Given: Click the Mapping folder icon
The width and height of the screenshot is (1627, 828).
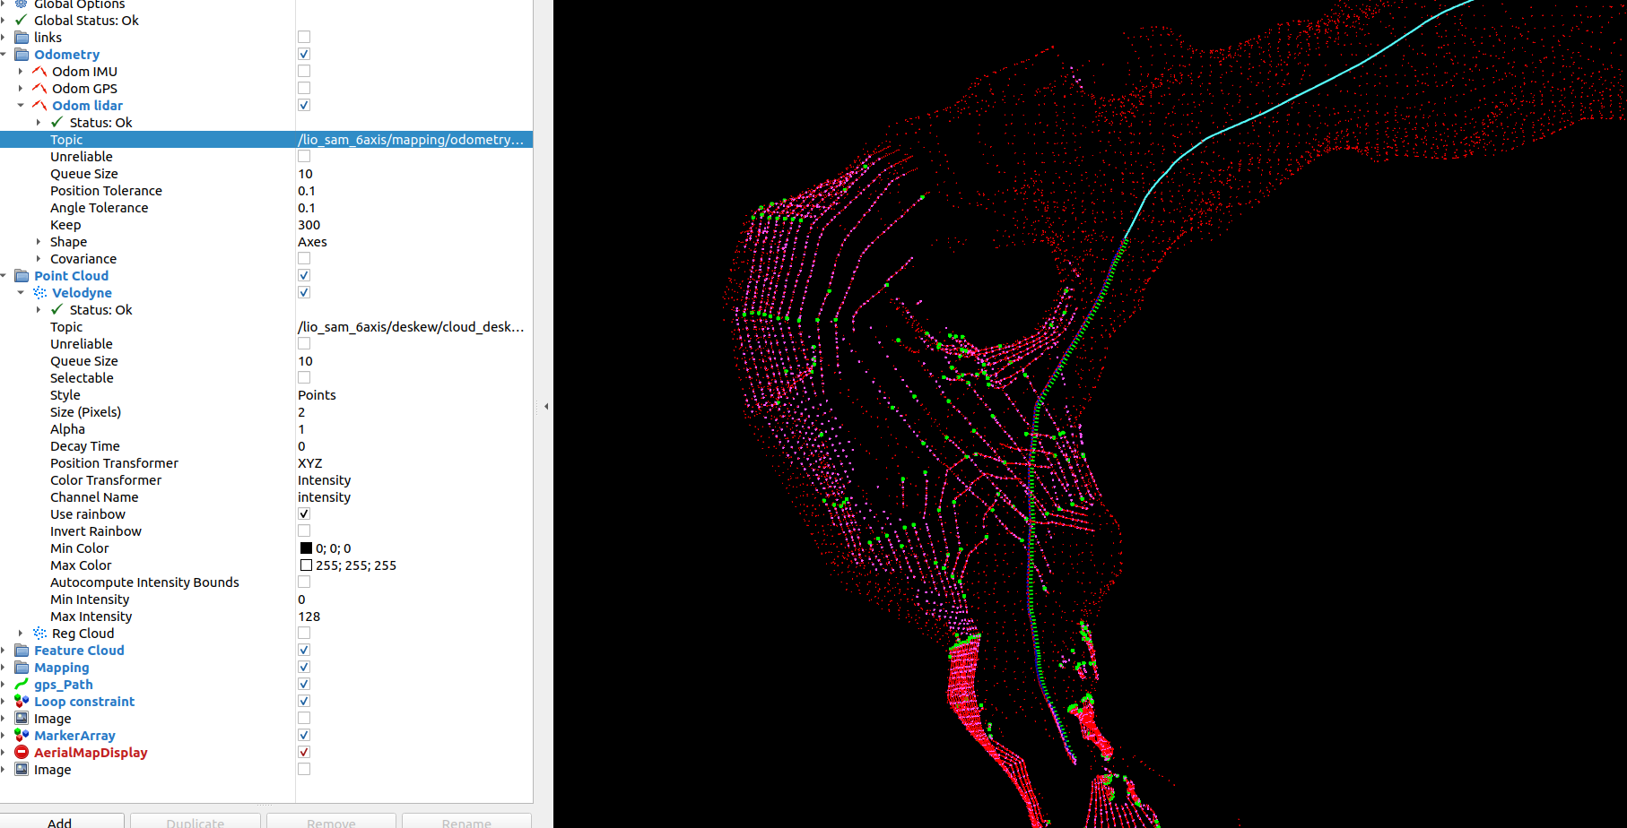Looking at the screenshot, I should coord(22,667).
